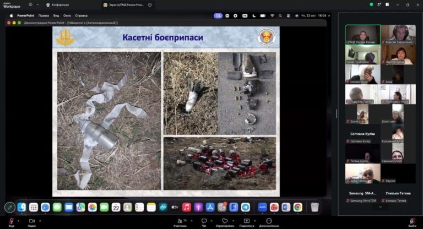This screenshot has height=229, width=423.
Task: Start screen sharing with Поделиться
Action: pyautogui.click(x=247, y=222)
